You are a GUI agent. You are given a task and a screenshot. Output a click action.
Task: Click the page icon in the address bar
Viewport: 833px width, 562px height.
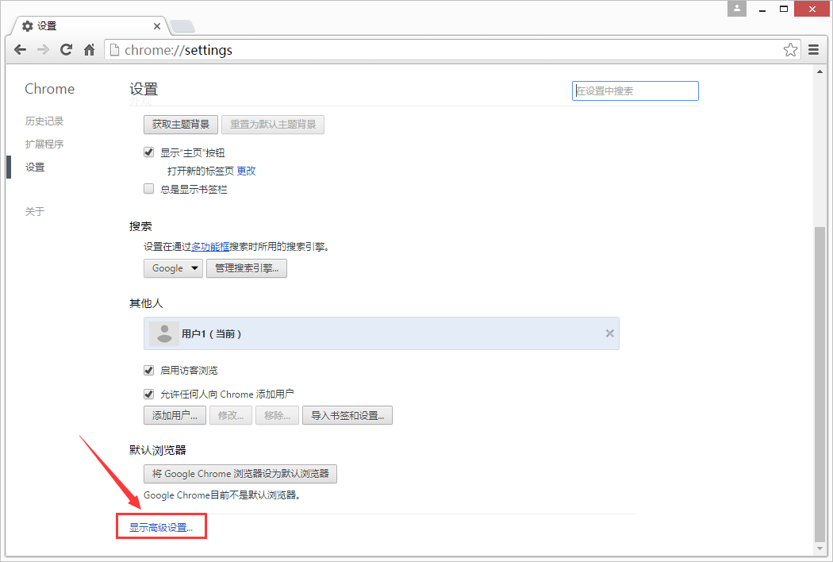pyautogui.click(x=113, y=50)
